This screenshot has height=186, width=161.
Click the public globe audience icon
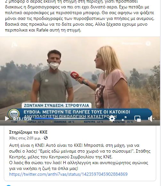[x=46, y=138]
